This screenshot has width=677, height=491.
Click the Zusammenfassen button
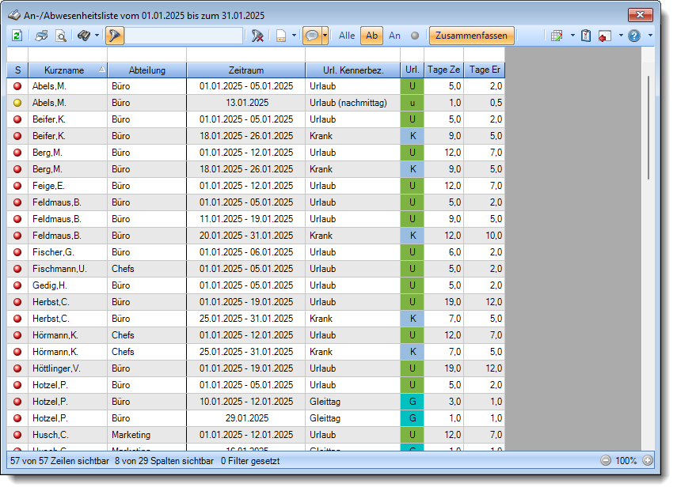pyautogui.click(x=471, y=36)
